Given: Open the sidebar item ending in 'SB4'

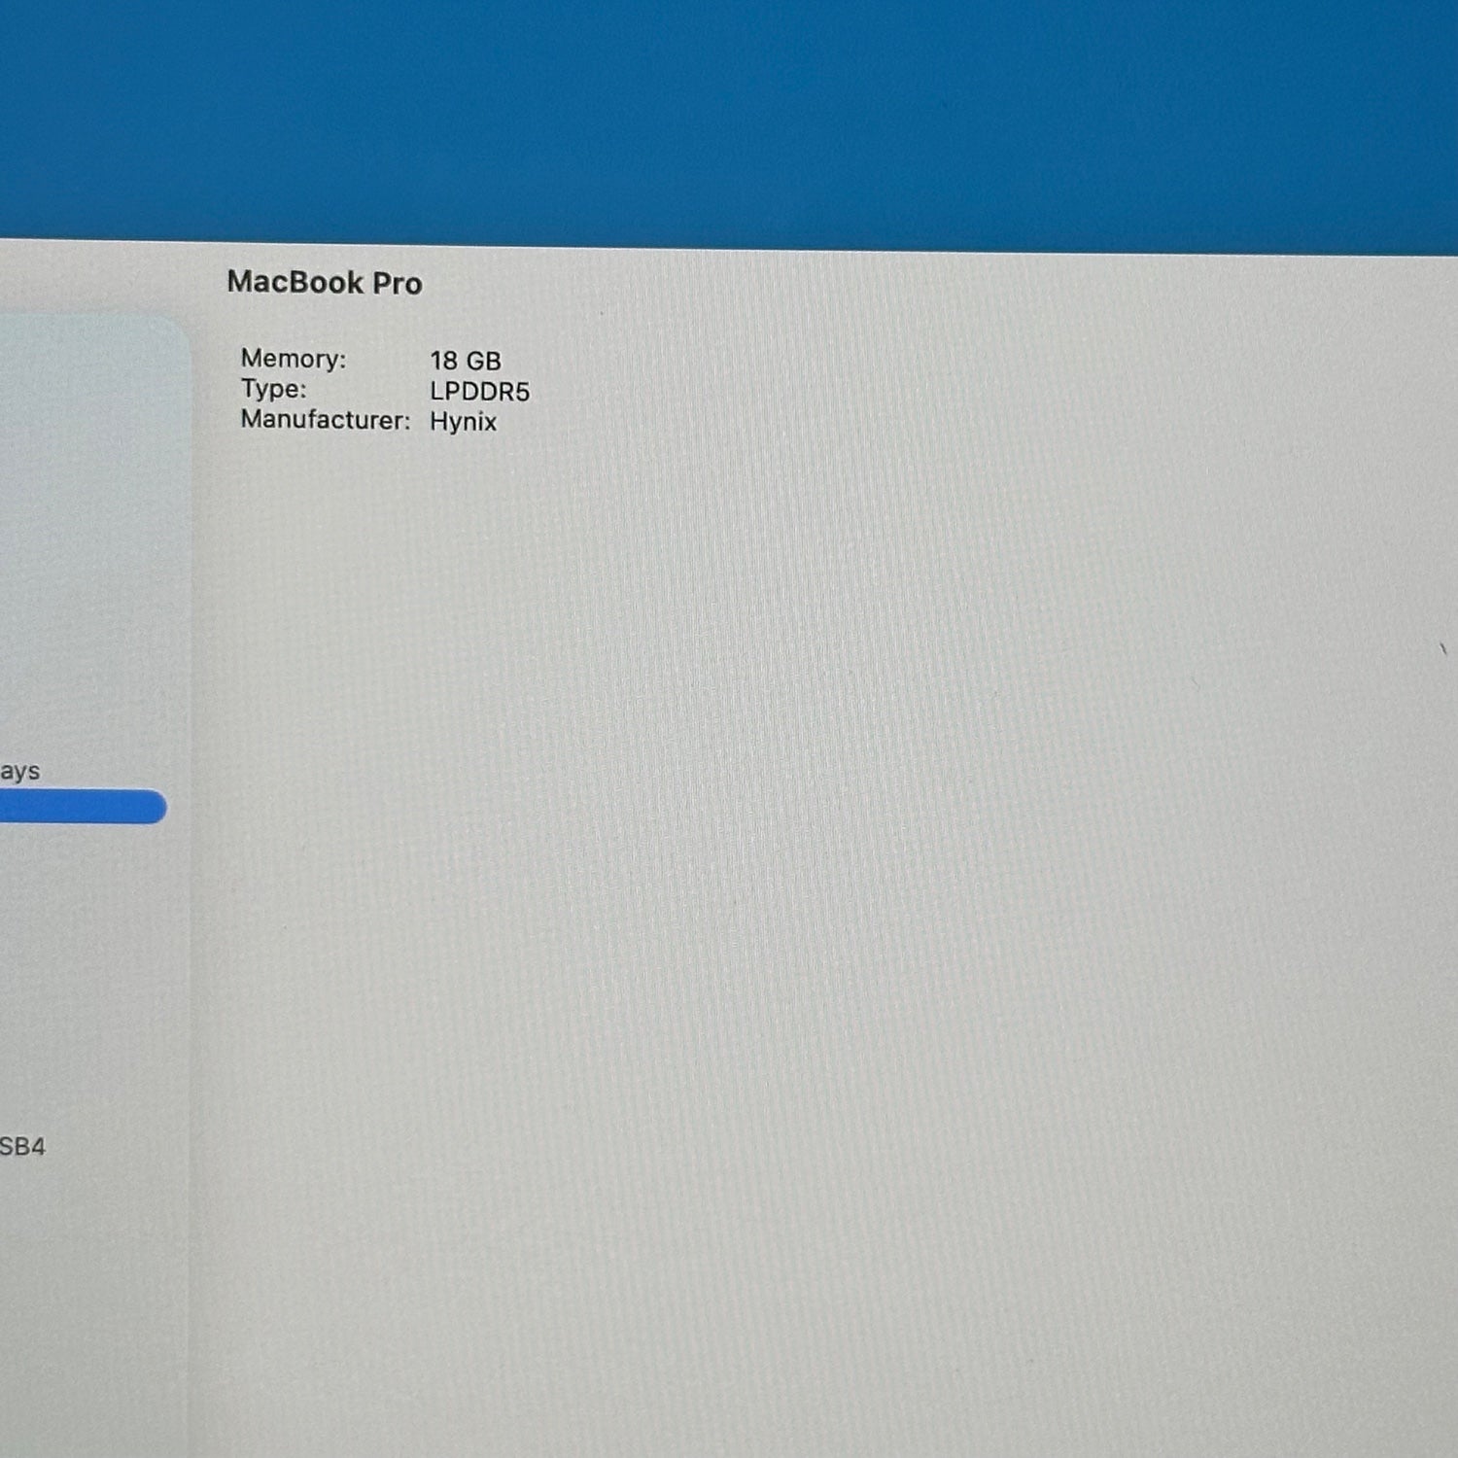Looking at the screenshot, I should click(22, 1146).
